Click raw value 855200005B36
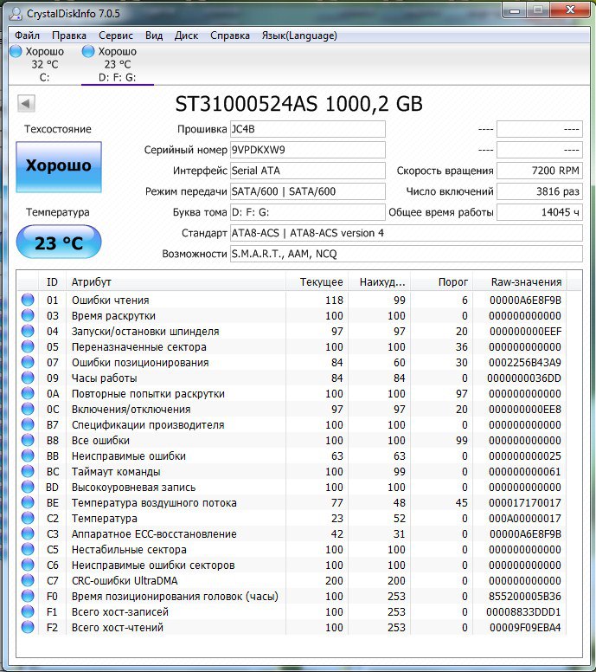Viewport: 596px width, 672px height. (x=525, y=596)
